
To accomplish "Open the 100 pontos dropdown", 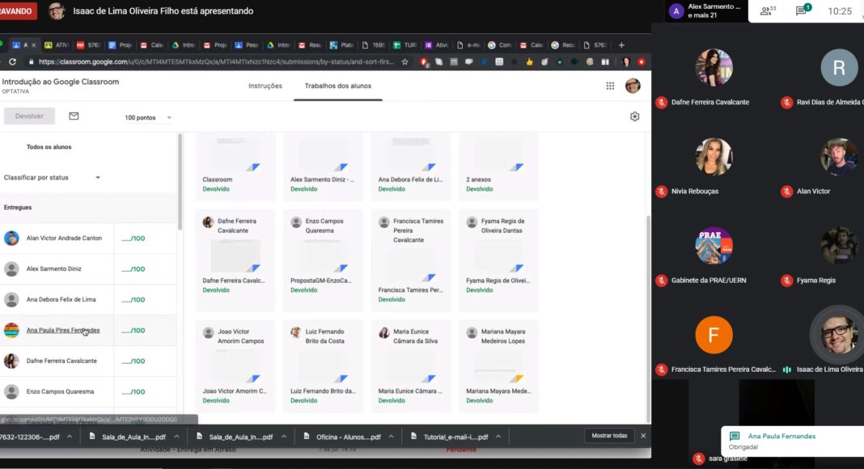I will (x=148, y=118).
